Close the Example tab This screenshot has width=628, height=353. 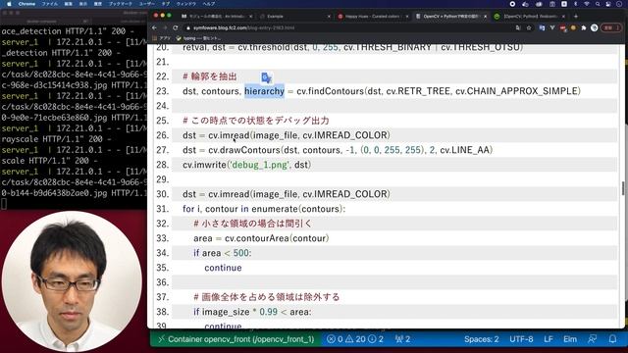coord(329,17)
